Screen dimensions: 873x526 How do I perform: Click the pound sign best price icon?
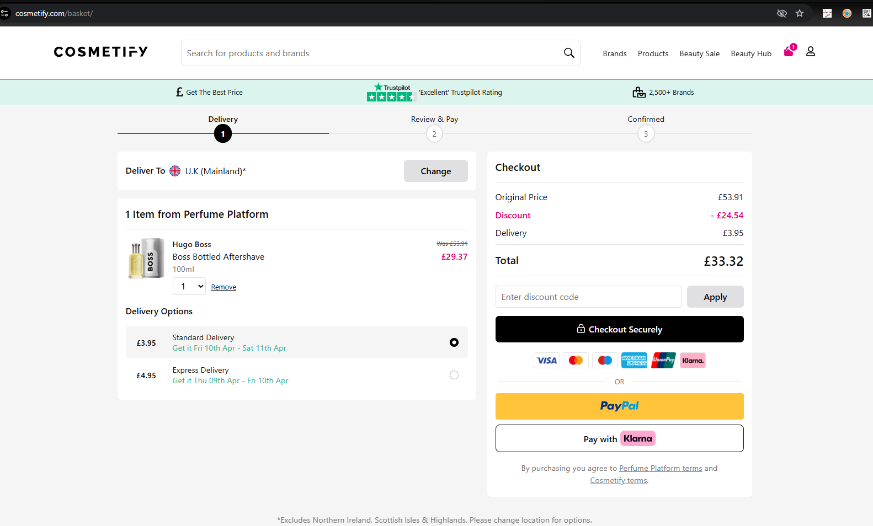click(179, 92)
